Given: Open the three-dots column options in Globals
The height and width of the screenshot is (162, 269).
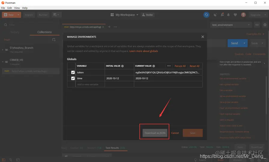Looking at the screenshot, I should [169, 66].
